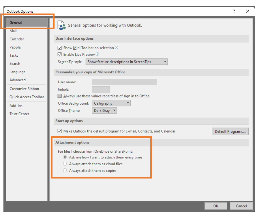Screen dimensions: 257x213
Task: Select Always attach them as copies
Action: tap(65, 170)
